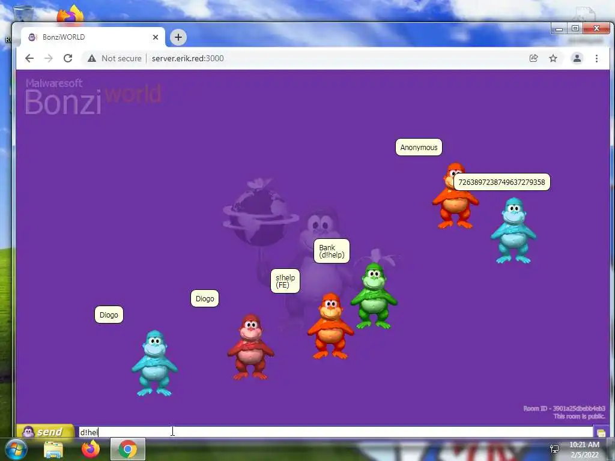This screenshot has width=615, height=461.
Task: Open the Windows Start menu
Action: tap(16, 449)
